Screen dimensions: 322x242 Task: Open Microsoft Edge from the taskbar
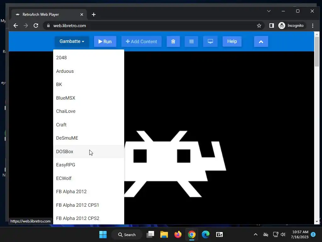[205, 234]
